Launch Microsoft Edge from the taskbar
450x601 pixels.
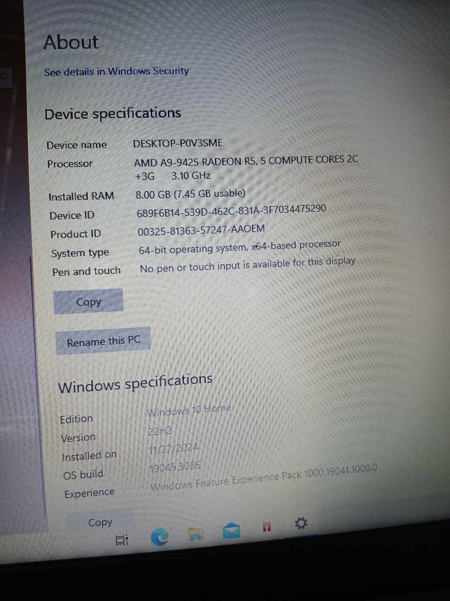[x=160, y=538]
